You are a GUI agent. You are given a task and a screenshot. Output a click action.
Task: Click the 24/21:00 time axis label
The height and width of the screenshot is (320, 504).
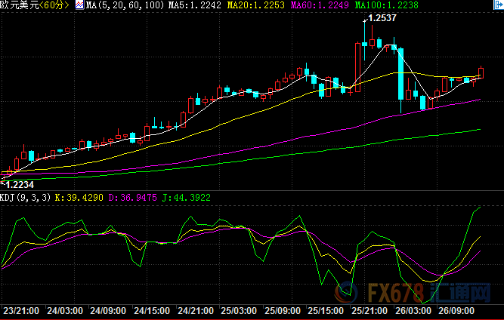pos(196,311)
